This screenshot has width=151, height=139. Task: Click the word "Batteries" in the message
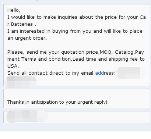[22, 24]
